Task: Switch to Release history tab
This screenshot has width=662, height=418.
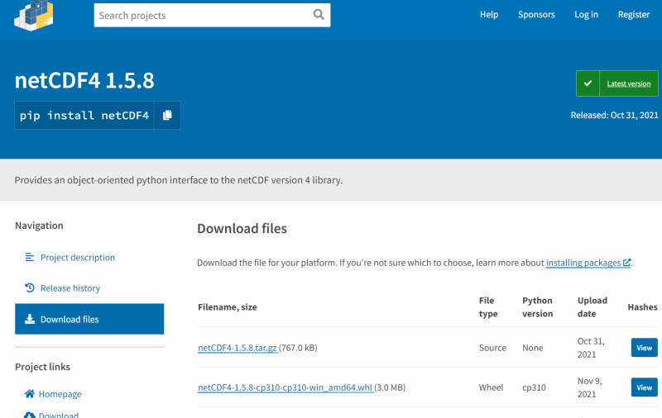Action: click(70, 288)
